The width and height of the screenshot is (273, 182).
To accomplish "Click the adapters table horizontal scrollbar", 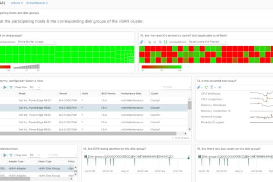I will point(15,179).
